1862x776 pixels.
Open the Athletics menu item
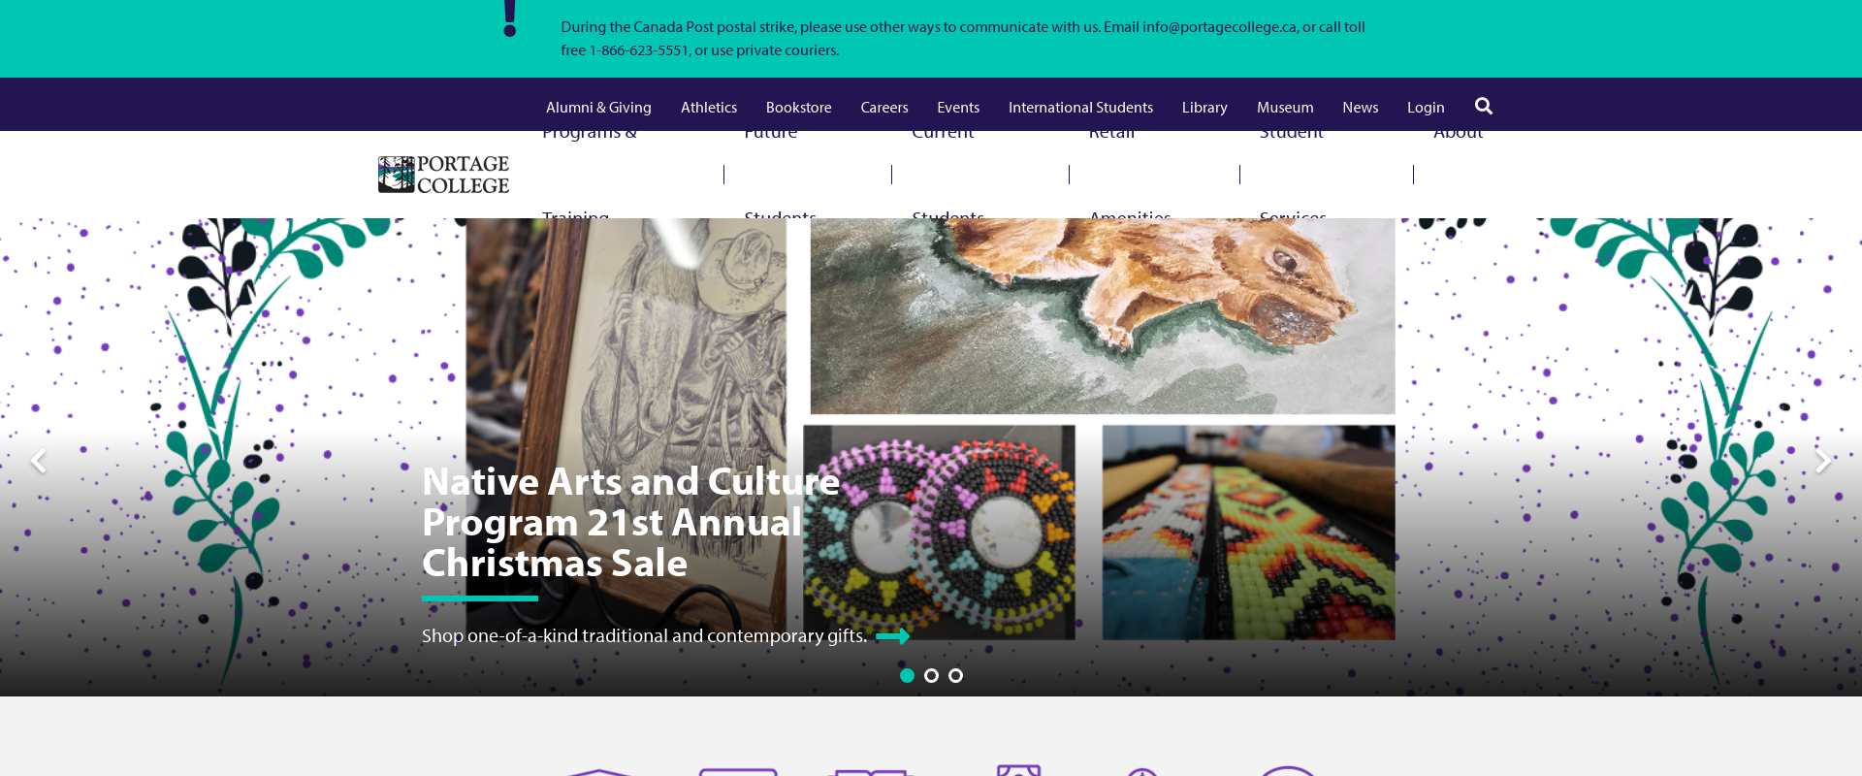click(709, 107)
